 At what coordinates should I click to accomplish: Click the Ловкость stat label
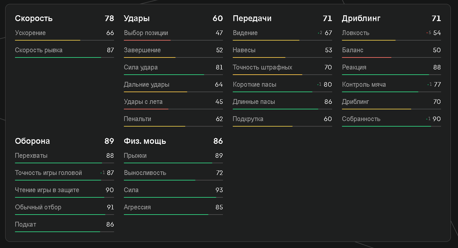(356, 33)
